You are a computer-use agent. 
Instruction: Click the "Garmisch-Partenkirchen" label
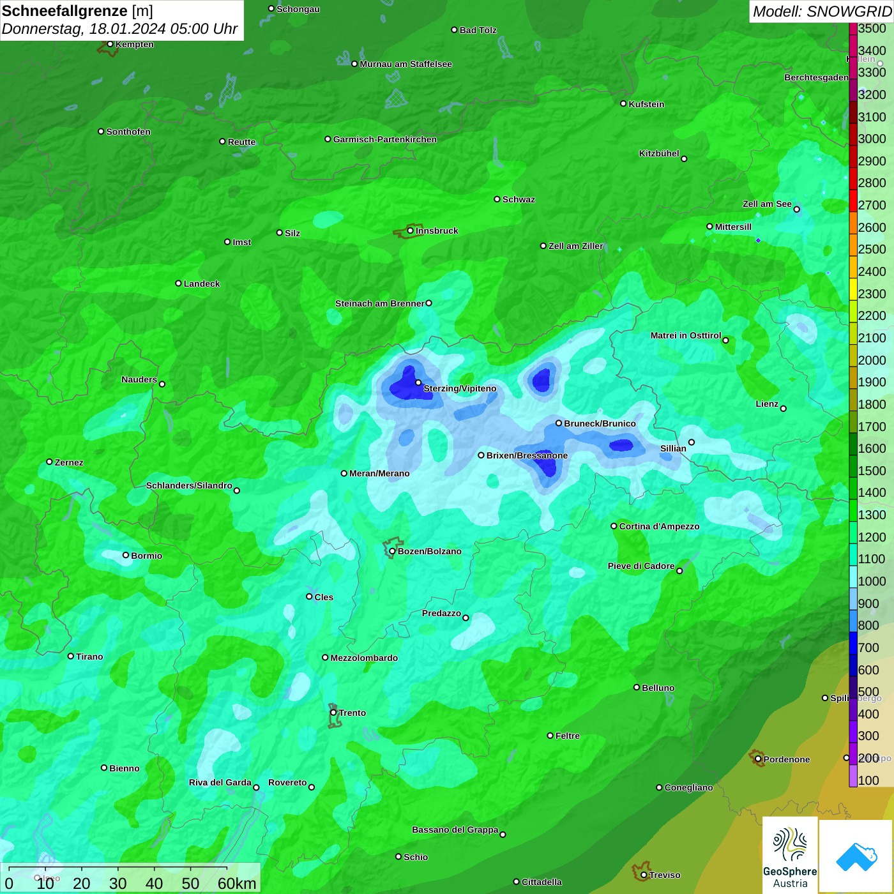385,139
